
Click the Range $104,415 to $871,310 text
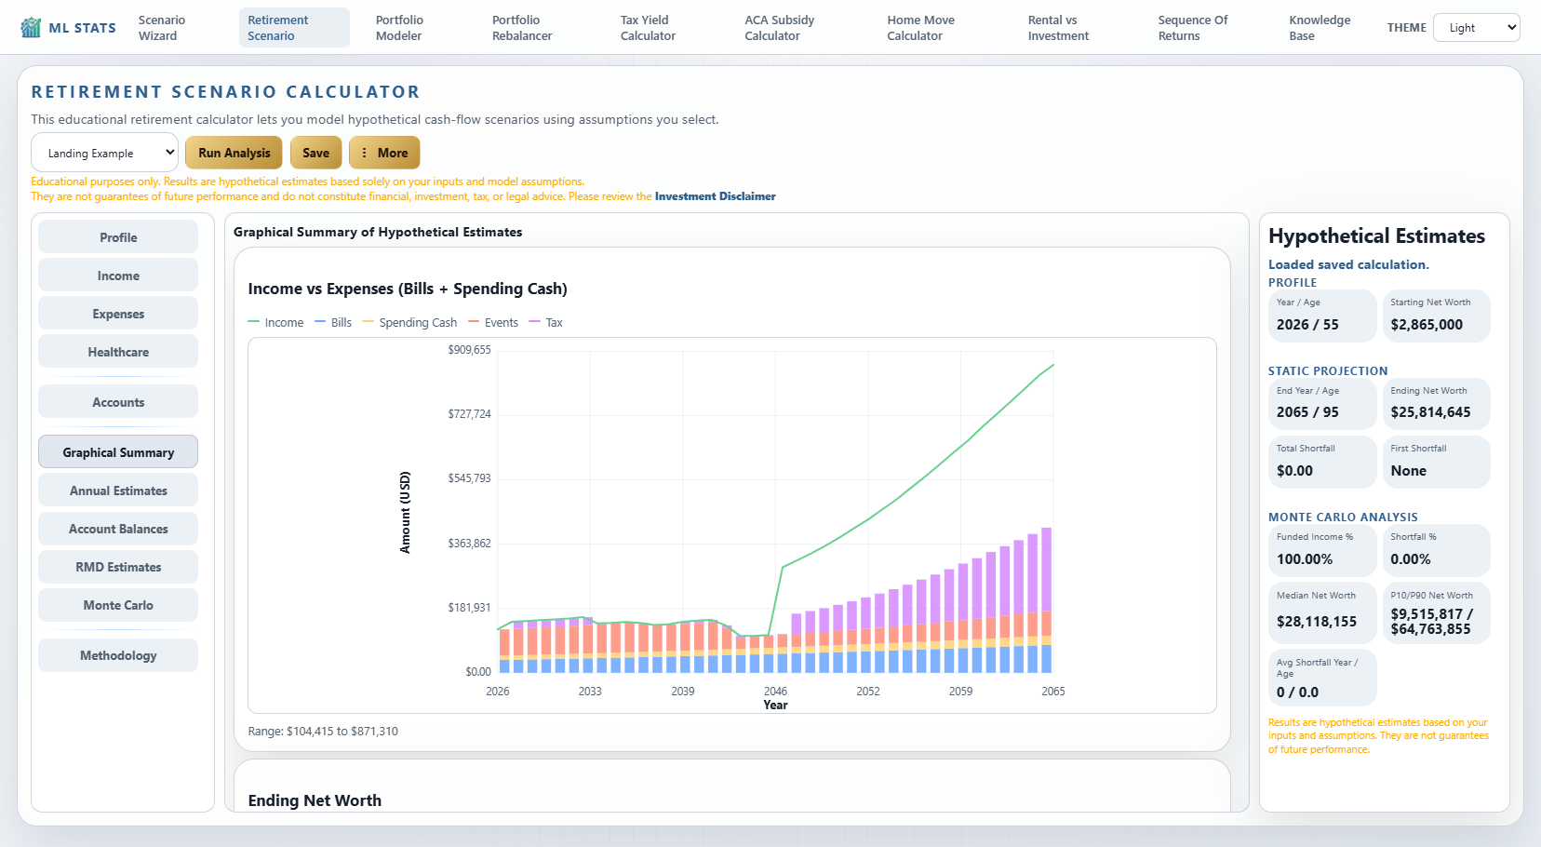click(x=323, y=732)
